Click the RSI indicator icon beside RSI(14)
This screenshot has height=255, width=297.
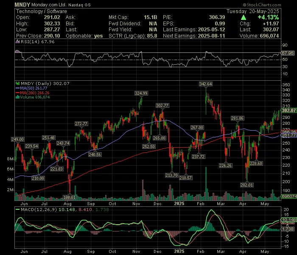[x=18, y=41]
